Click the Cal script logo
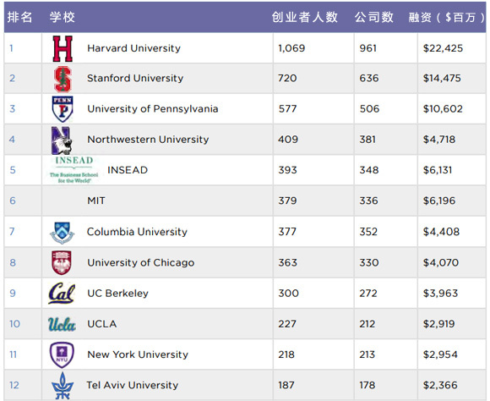 click(x=62, y=293)
